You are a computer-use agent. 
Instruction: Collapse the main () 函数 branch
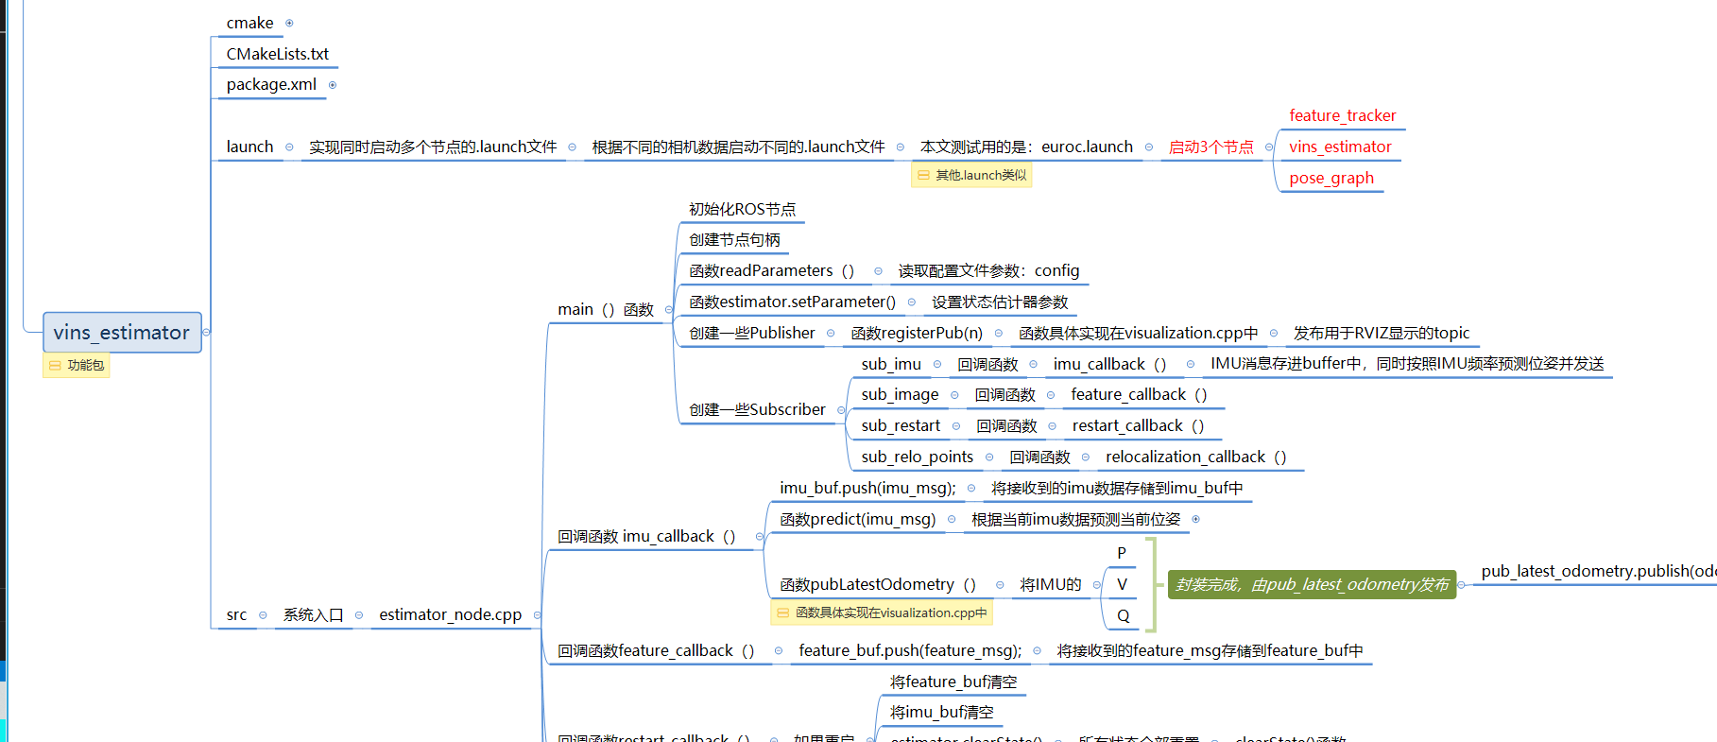tap(669, 310)
